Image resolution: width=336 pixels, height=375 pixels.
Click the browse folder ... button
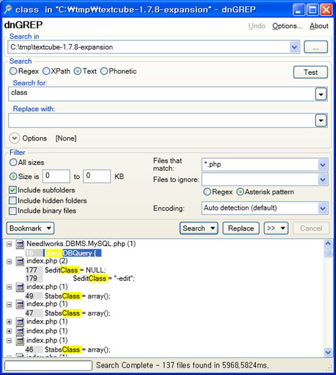(x=316, y=47)
